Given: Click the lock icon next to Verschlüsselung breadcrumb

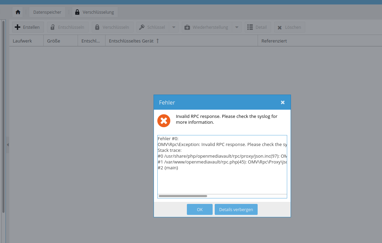Looking at the screenshot, I should [77, 12].
